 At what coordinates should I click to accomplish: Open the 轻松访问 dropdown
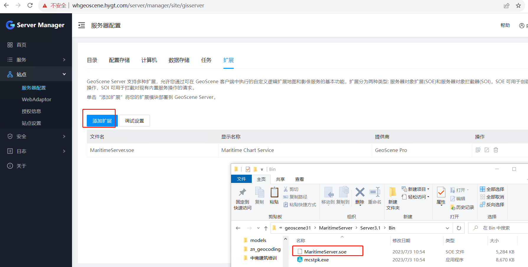[x=416, y=197]
